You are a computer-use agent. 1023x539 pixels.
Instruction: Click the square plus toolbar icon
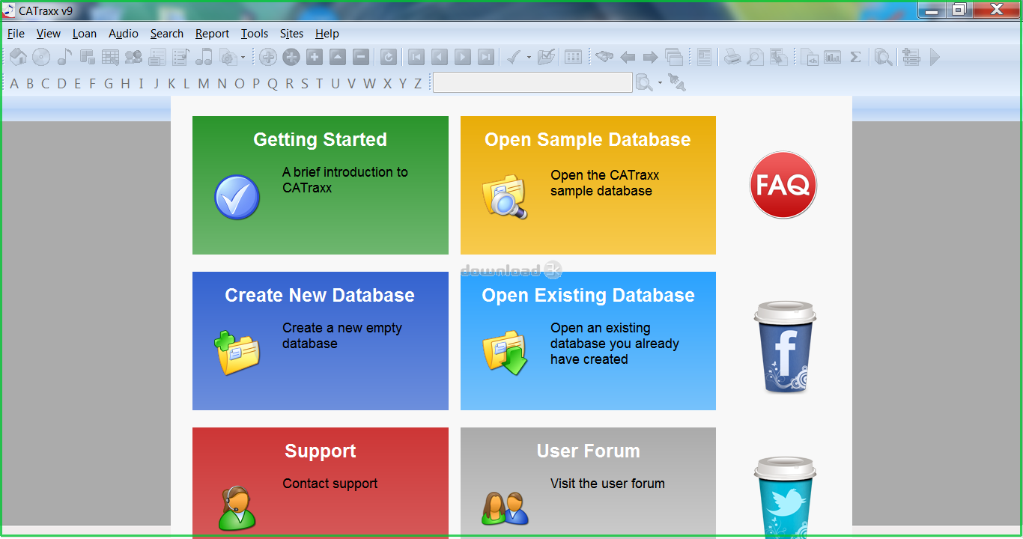(x=315, y=57)
